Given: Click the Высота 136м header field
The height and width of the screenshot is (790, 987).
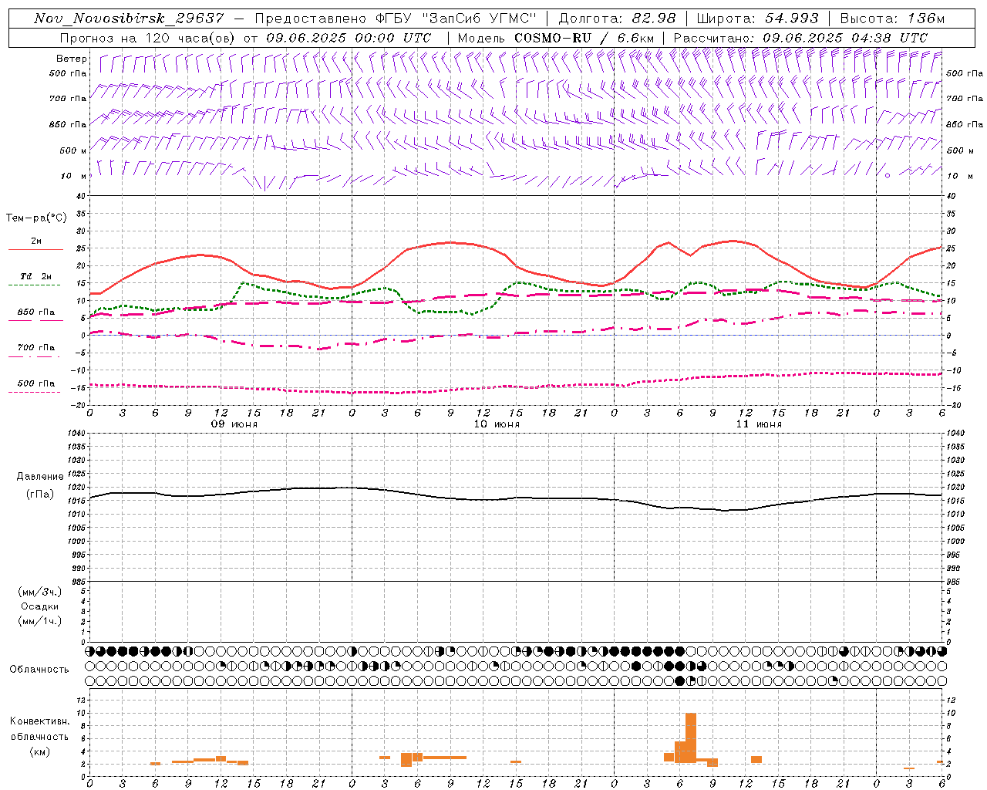Looking at the screenshot, I should 892,19.
